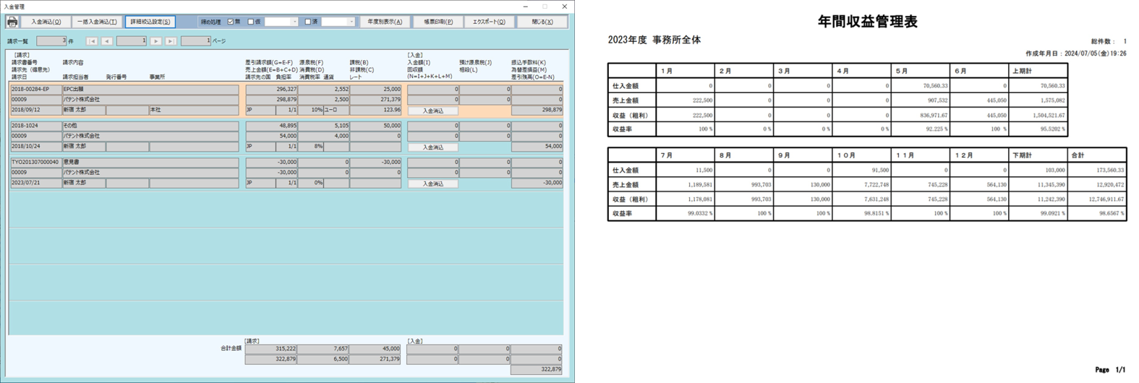Screen dimensions: 1139x383
Task: Click the 作成年月日 timestamp in report
Action: click(1075, 53)
